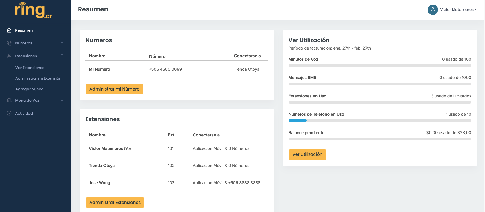Click the Extensiones en Uso progress bar
This screenshot has height=212, width=485.
pos(380,102)
